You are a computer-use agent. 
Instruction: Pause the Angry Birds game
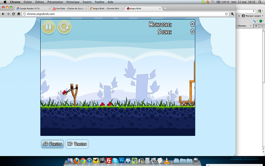[48, 27]
